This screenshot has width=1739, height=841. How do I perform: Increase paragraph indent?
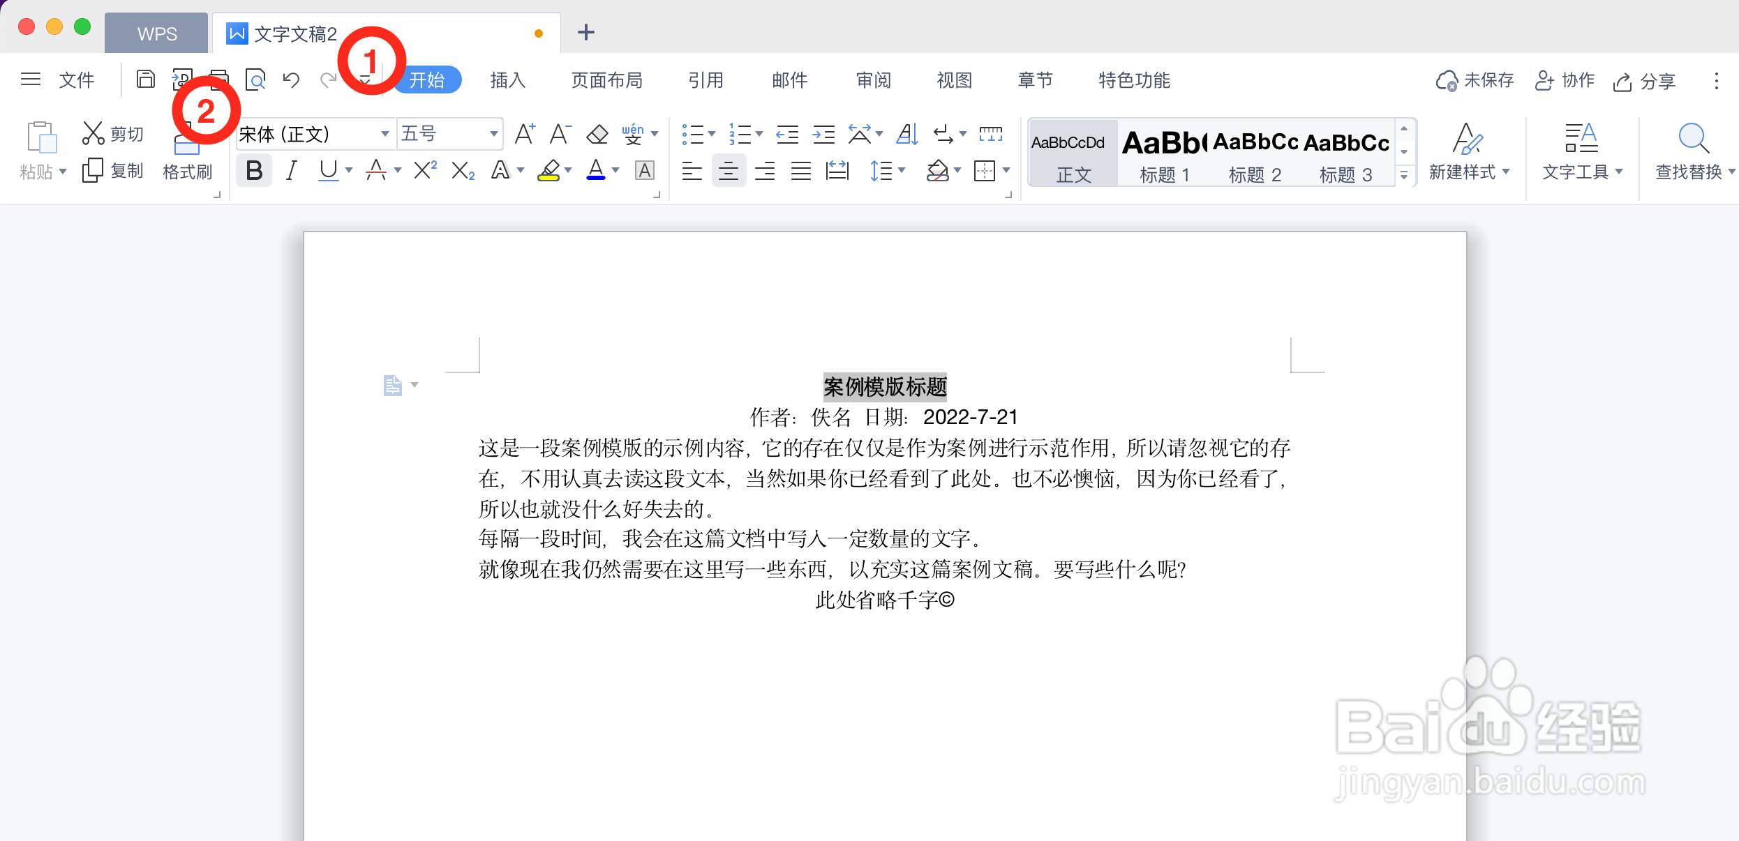tap(823, 133)
